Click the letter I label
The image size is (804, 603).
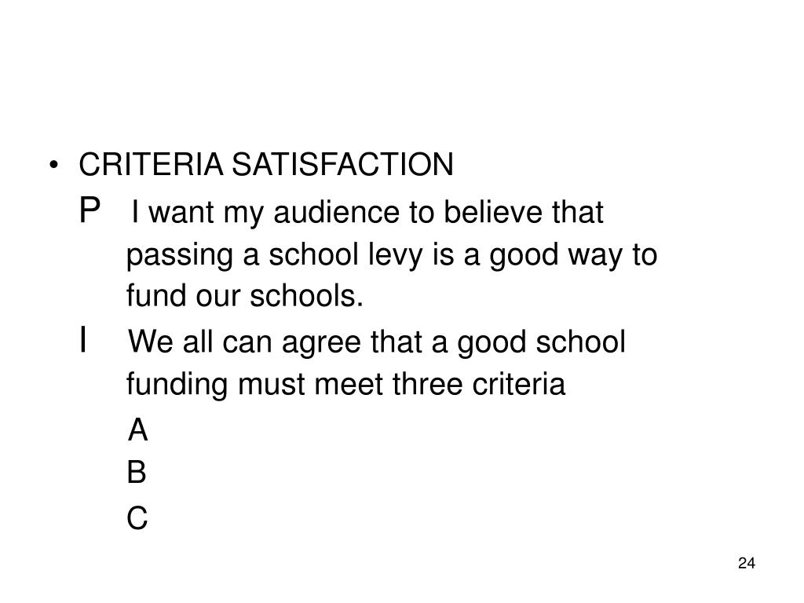82,339
